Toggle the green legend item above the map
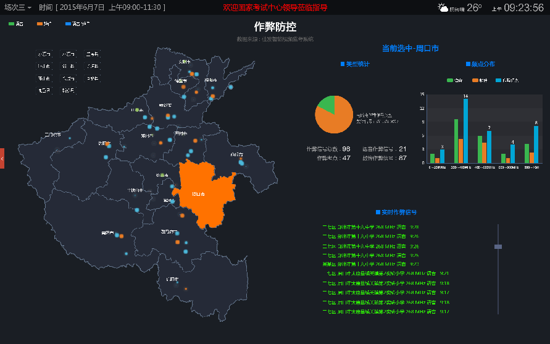 pos(15,24)
